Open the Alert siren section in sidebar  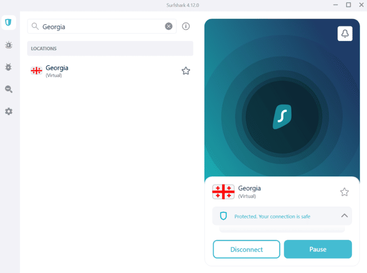9,45
